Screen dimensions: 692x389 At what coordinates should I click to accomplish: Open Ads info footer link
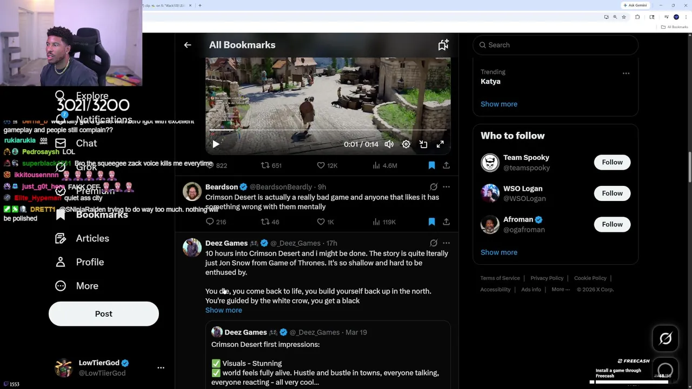pos(531,290)
